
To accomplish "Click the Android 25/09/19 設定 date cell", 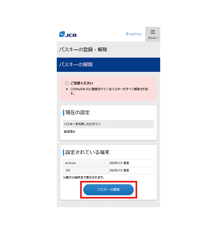I will pos(131,163).
